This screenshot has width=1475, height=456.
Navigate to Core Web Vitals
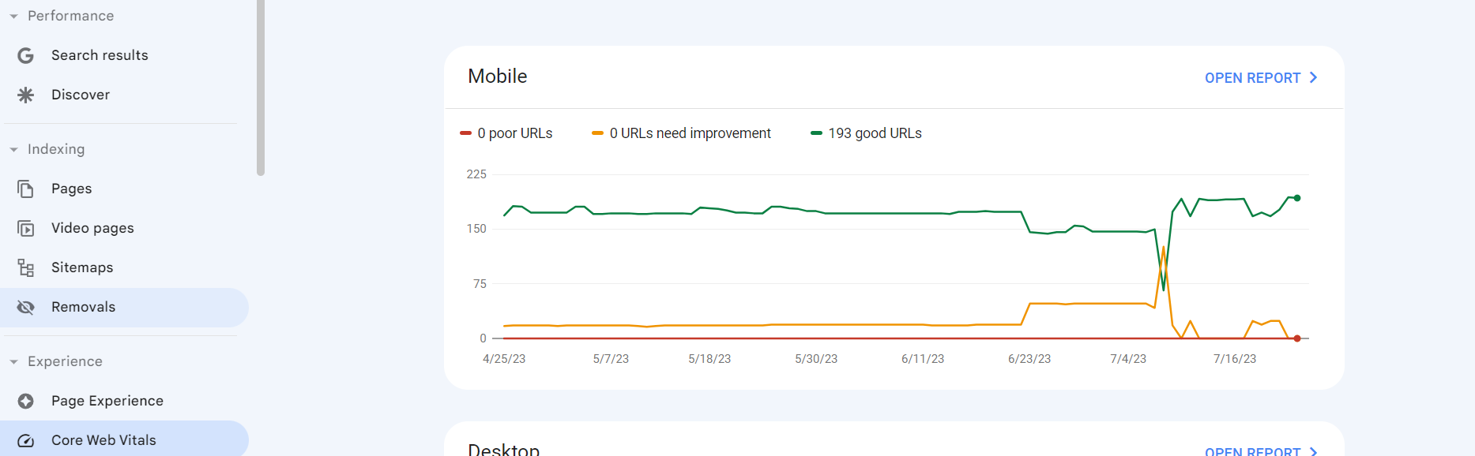coord(103,439)
